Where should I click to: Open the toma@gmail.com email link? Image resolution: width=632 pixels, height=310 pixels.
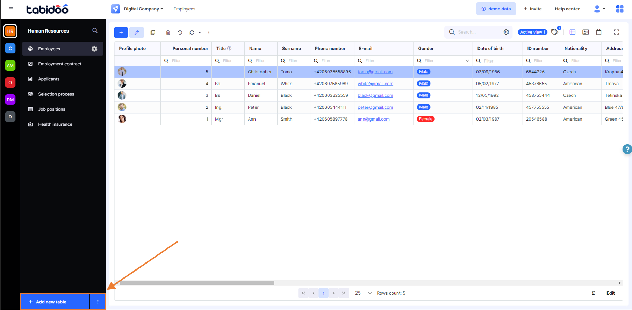[375, 72]
